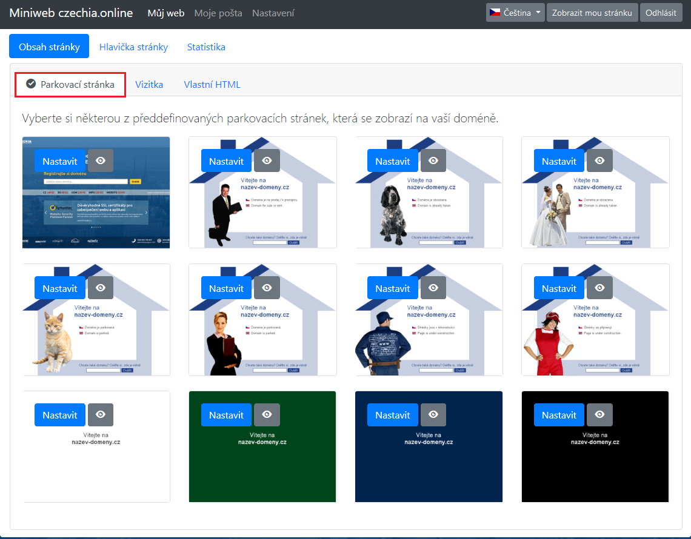Open the Čeština language dropdown
Viewport: 691px width, 539px height.
point(515,13)
